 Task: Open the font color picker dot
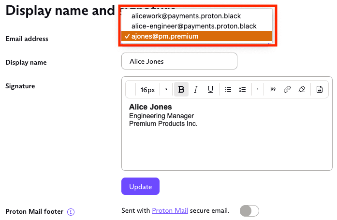(166, 89)
